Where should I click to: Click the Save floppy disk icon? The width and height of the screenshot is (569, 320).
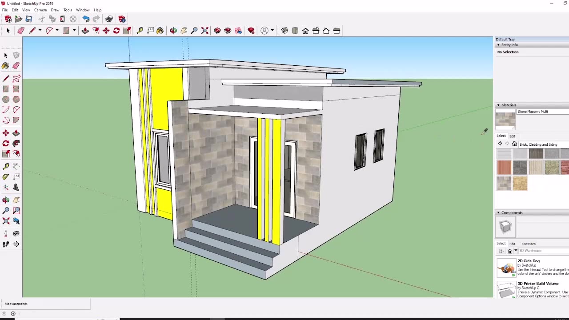(x=29, y=19)
